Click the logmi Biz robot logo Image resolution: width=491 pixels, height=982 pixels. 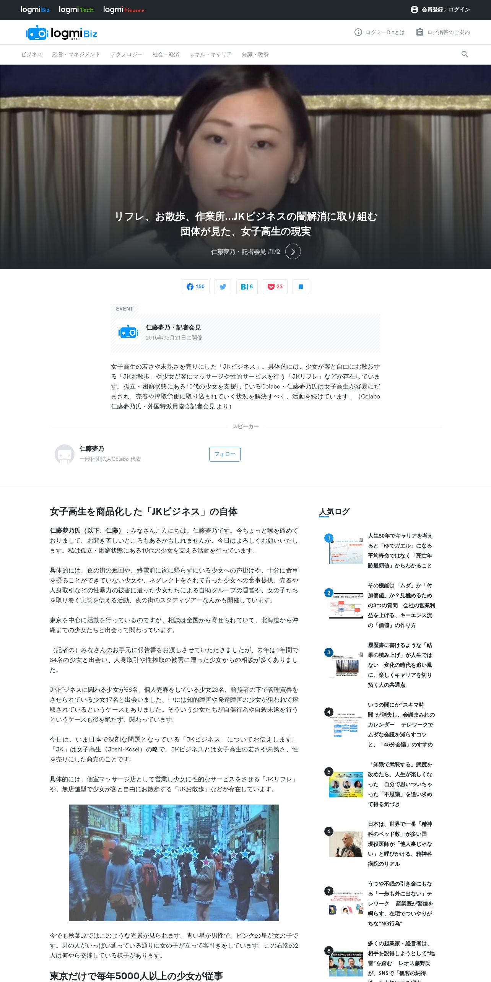(x=61, y=33)
